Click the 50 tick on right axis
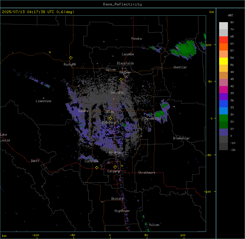This screenshot has height=239, width=245. click(210, 81)
